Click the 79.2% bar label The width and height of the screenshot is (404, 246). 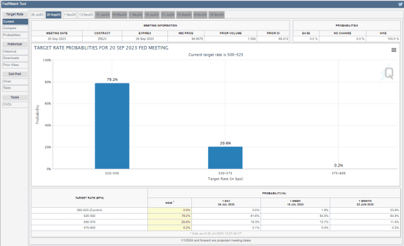click(x=112, y=80)
